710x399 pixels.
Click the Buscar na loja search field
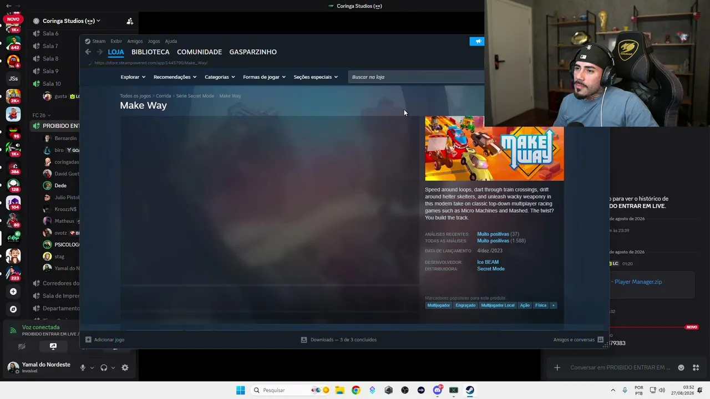(x=416, y=77)
